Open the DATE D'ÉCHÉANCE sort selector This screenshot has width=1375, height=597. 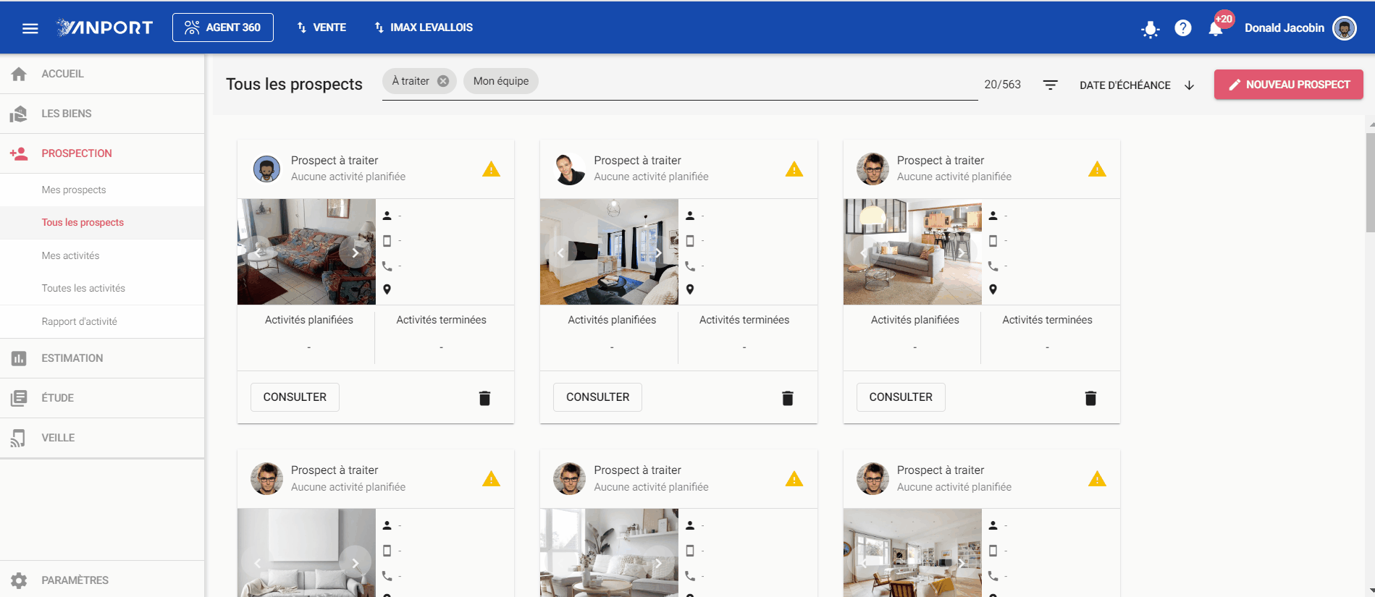tap(1125, 85)
